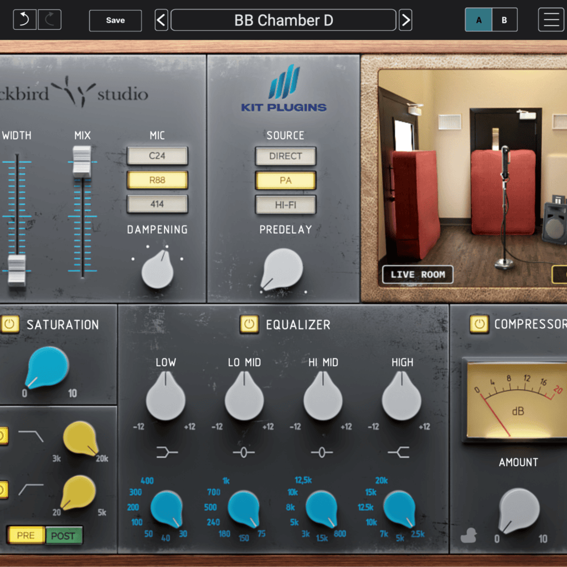The height and width of the screenshot is (567, 567).
Task: Open the hamburger menu
Action: [x=551, y=19]
